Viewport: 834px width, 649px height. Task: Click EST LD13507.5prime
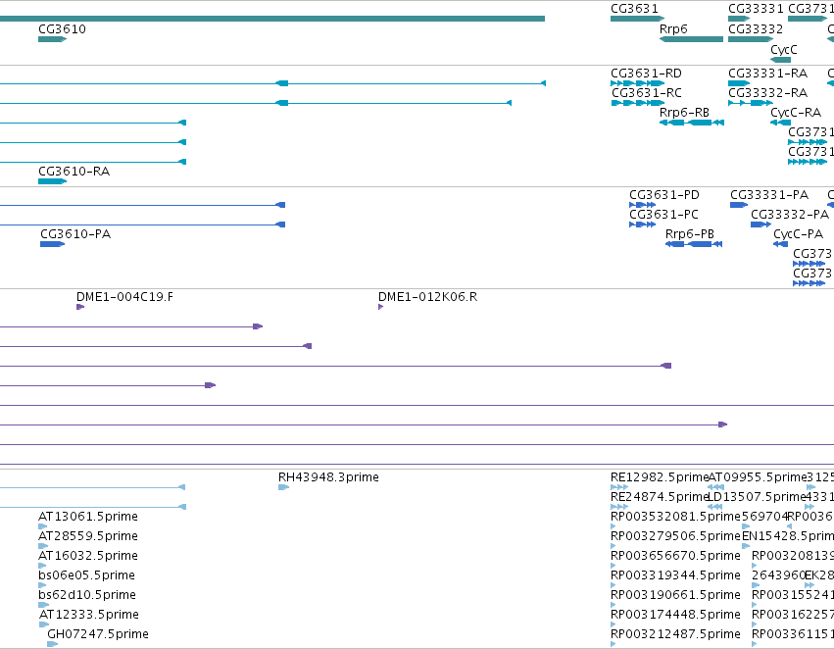[x=758, y=497]
